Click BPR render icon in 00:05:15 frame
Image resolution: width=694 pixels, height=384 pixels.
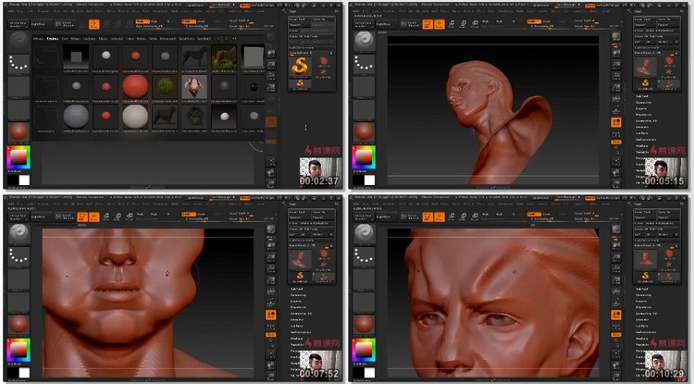coord(615,36)
